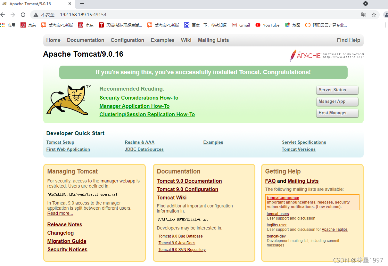Click the translate page icon

pos(364,15)
